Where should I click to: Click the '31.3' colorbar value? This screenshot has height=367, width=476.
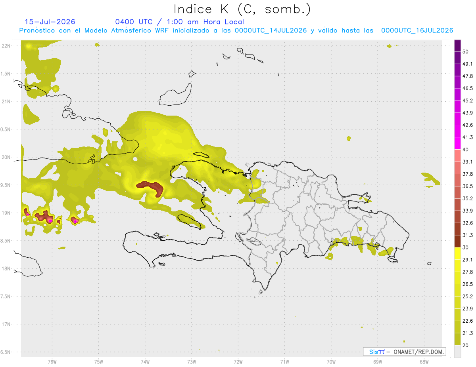(468, 235)
